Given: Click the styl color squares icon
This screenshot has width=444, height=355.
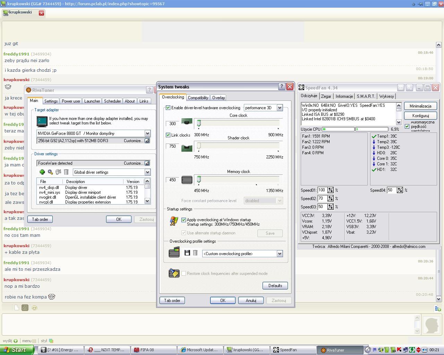Looking at the screenshot, I should (x=51, y=341).
